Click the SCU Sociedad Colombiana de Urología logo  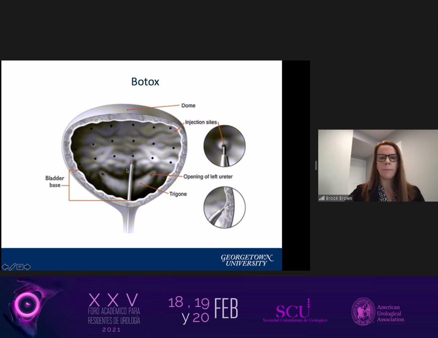click(x=295, y=311)
